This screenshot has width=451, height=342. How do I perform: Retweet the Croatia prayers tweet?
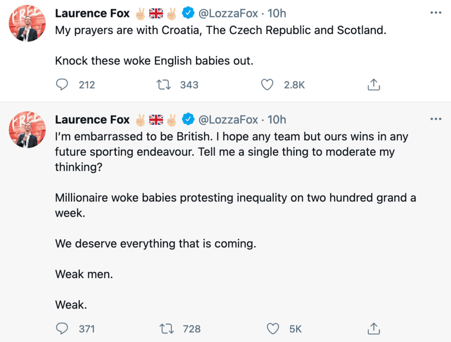click(x=163, y=85)
